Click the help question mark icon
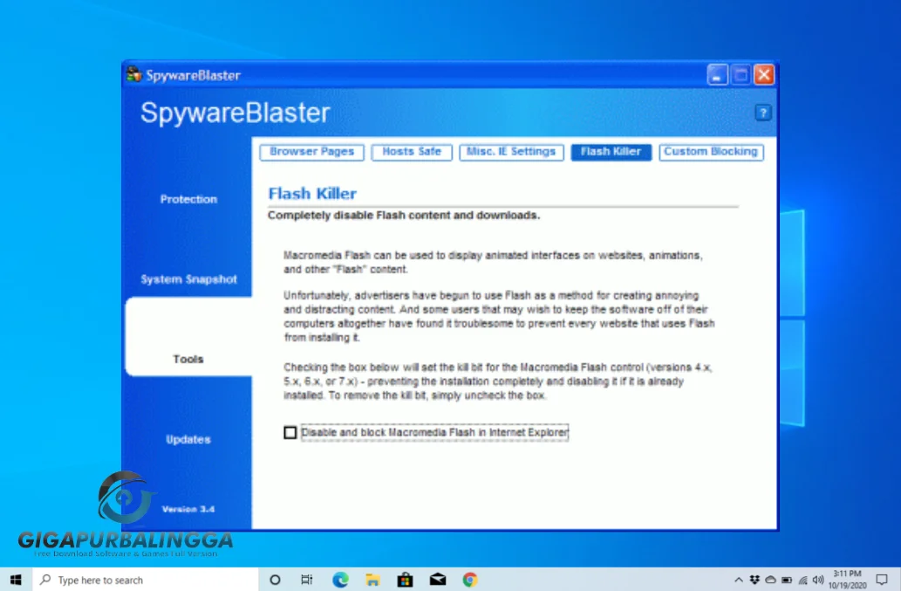Image resolution: width=901 pixels, height=591 pixels. (x=762, y=113)
